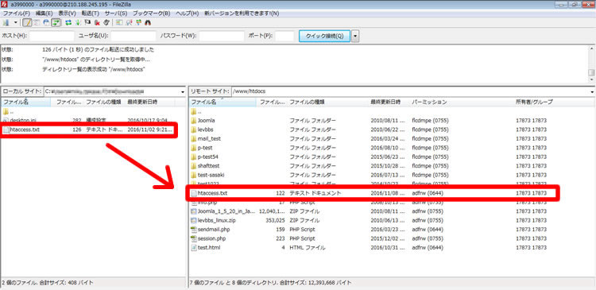The height and width of the screenshot is (290, 596).
Task: Enable synchronized browsing icon
Action: coord(138,23)
